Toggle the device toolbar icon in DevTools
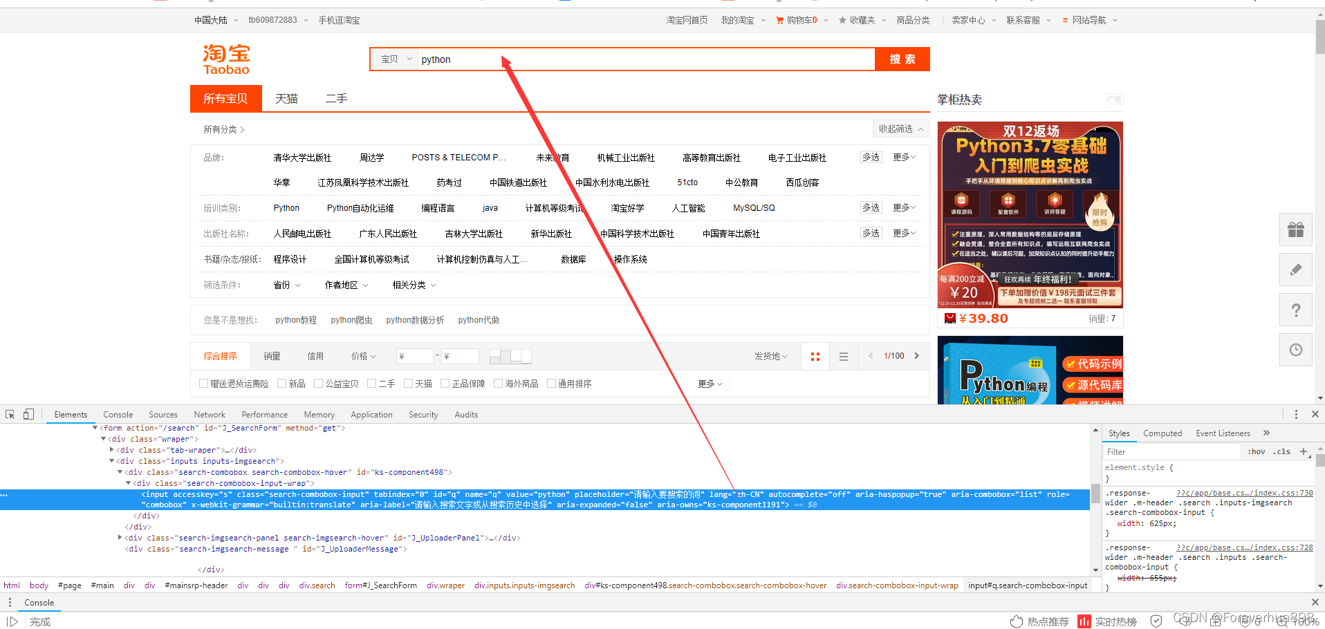The width and height of the screenshot is (1325, 629). [x=27, y=414]
